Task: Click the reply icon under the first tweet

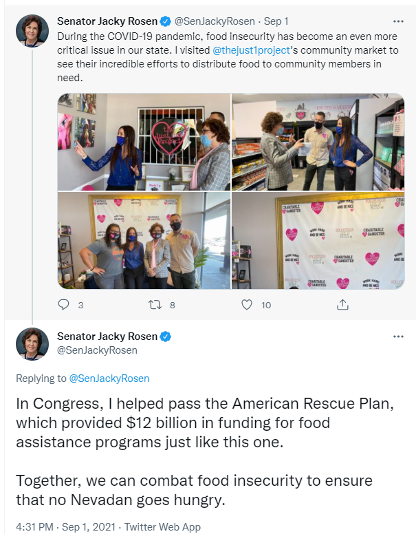Action: [64, 304]
